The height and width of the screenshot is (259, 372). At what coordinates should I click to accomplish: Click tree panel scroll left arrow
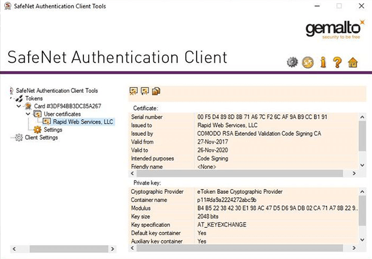point(14,249)
